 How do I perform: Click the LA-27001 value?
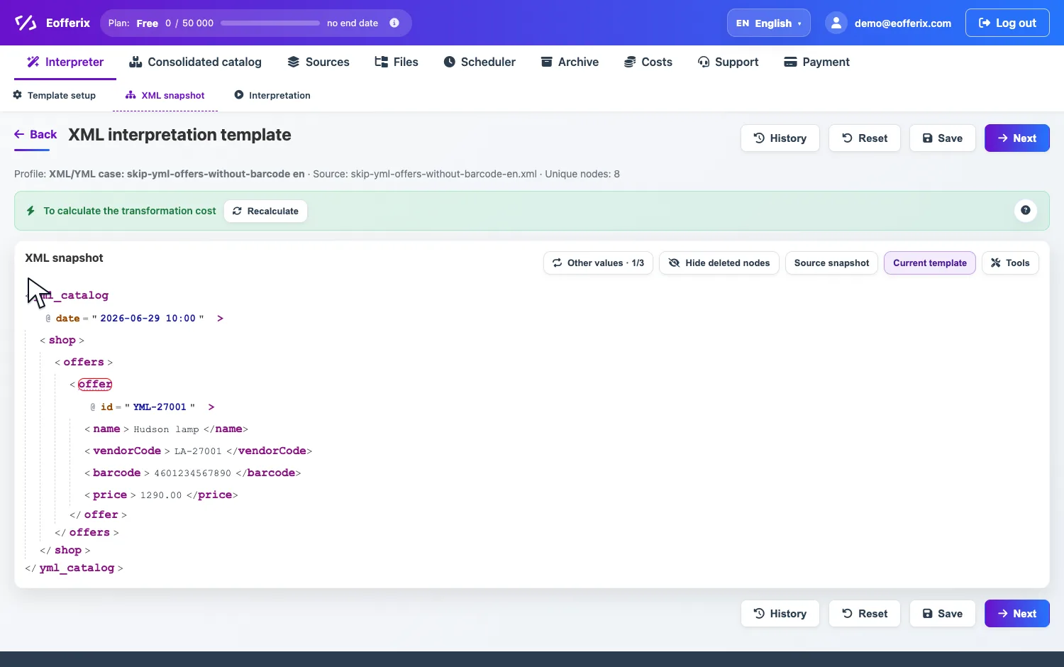(x=198, y=451)
